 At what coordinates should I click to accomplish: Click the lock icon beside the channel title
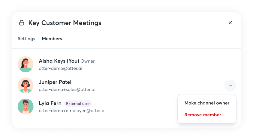point(22,23)
